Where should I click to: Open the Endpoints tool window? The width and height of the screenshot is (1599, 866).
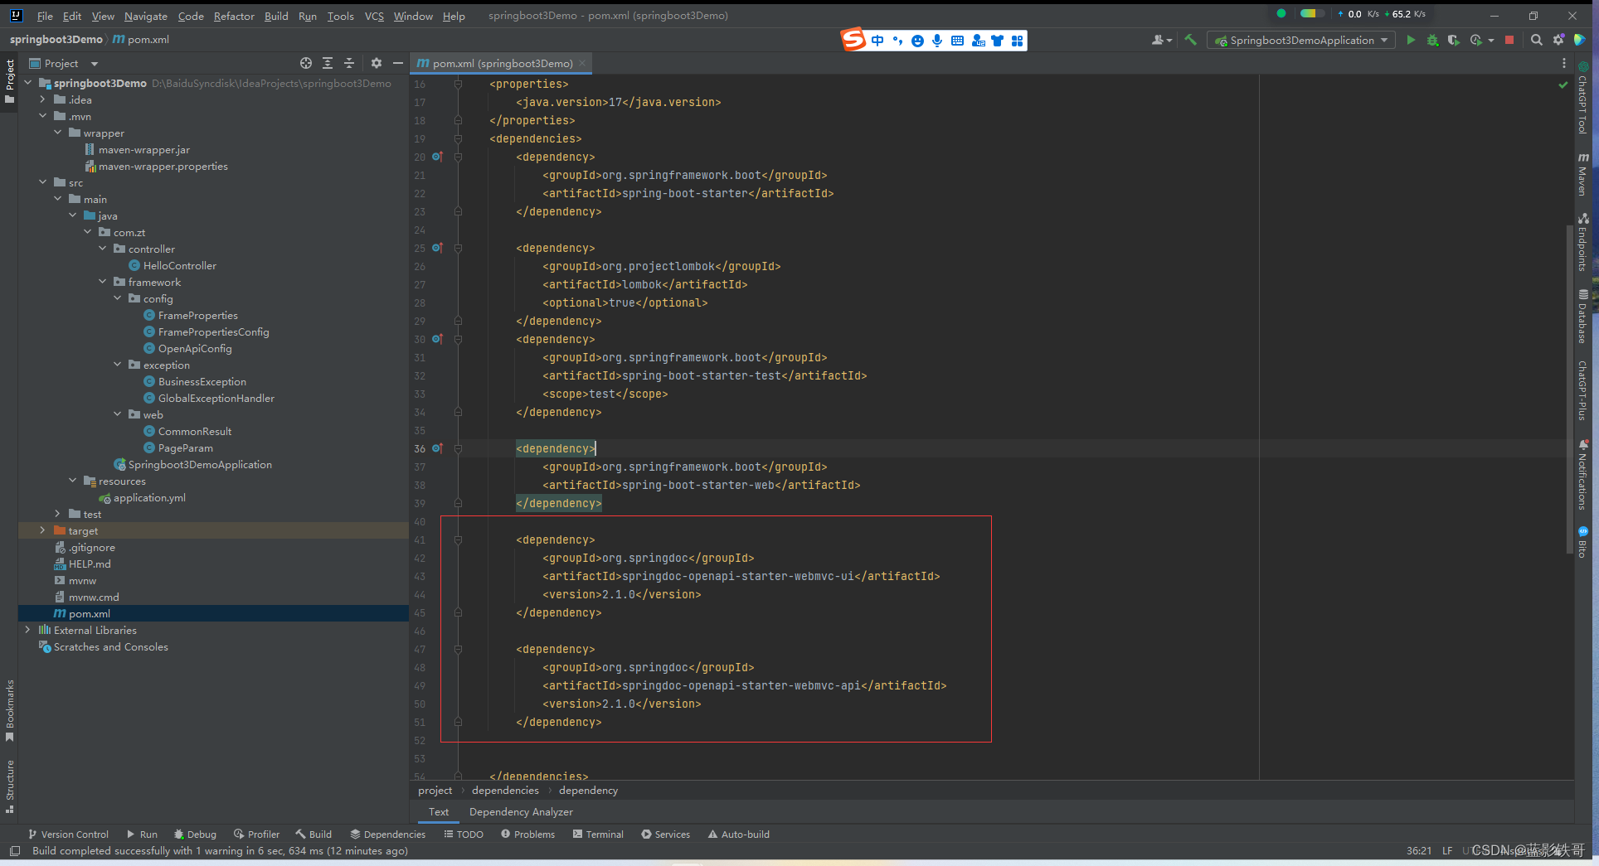[x=1583, y=242]
